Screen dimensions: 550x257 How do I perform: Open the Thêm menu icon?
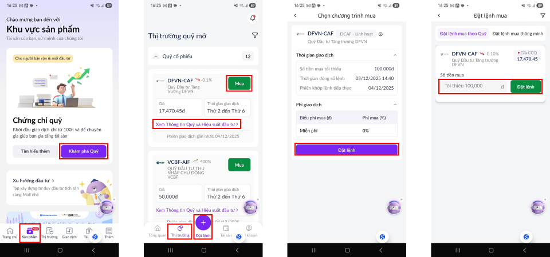point(109,231)
